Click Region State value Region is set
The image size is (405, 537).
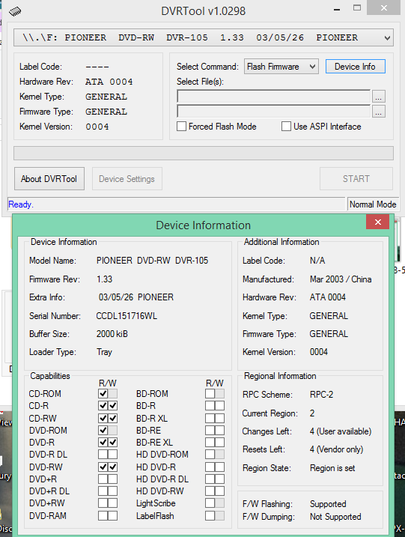(x=332, y=468)
